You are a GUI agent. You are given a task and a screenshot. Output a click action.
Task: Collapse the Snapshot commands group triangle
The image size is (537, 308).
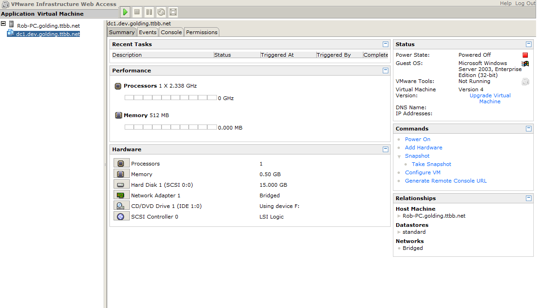(399, 156)
